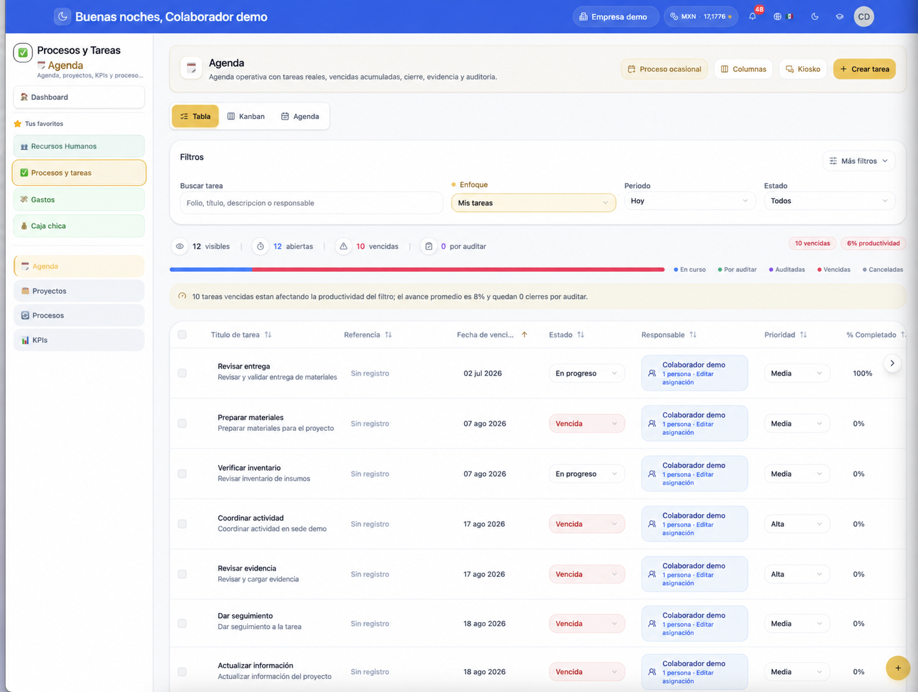
Task: Click the graduation cap icon in header
Action: 839,17
